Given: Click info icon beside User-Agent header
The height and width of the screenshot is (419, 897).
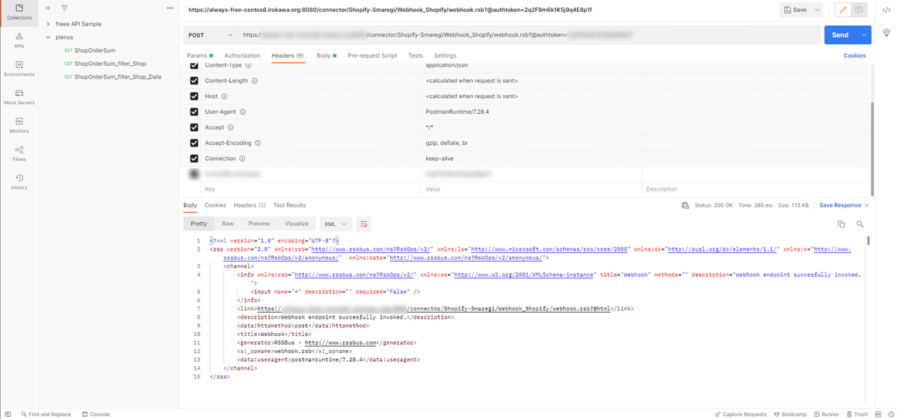Looking at the screenshot, I should pyautogui.click(x=243, y=112).
